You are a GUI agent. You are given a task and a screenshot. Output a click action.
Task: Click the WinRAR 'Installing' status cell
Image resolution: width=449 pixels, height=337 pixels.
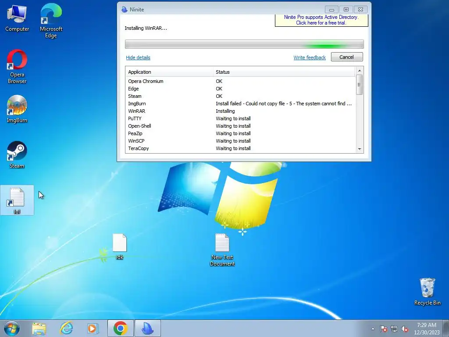pyautogui.click(x=225, y=111)
